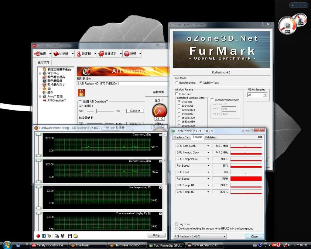Click the overlapping windows icon in Hardware monitoring

point(57,236)
